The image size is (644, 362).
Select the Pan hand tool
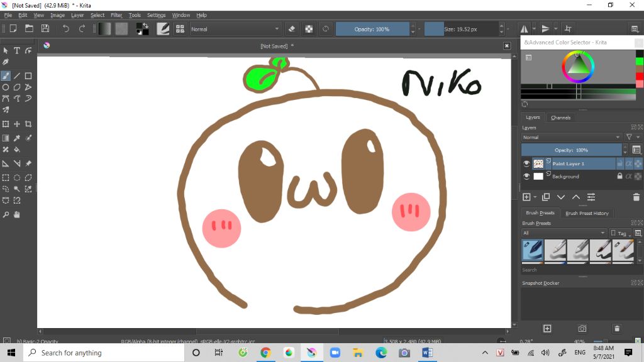pyautogui.click(x=17, y=215)
